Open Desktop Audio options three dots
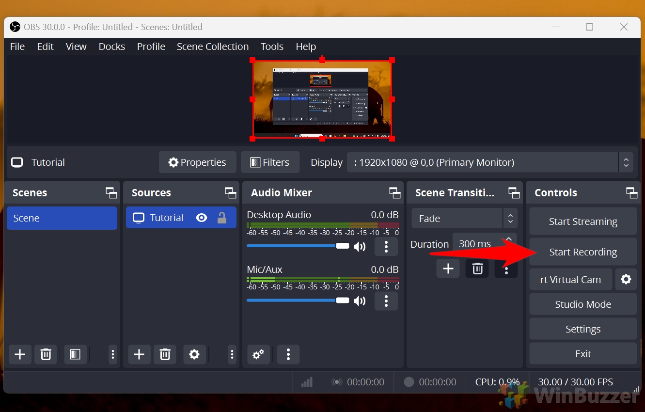 point(386,246)
